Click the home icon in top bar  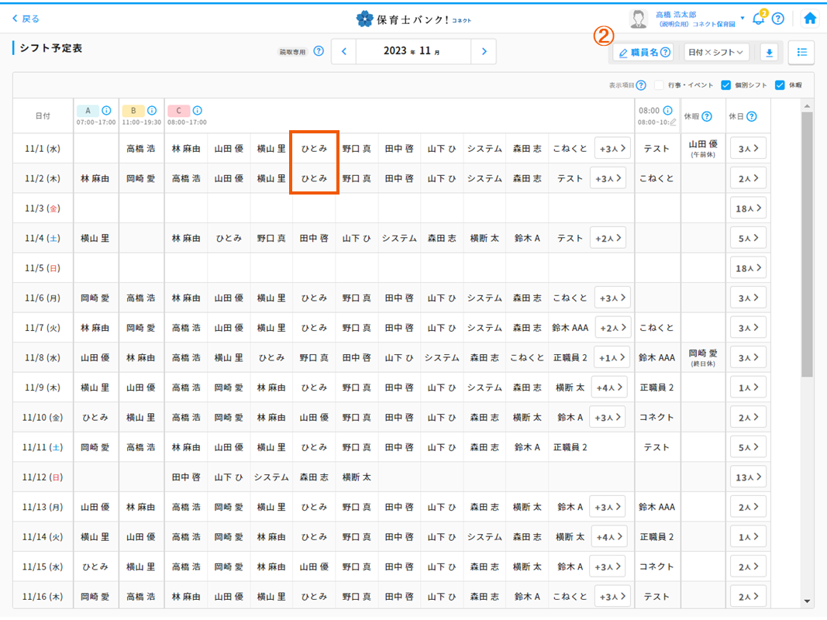(x=810, y=19)
